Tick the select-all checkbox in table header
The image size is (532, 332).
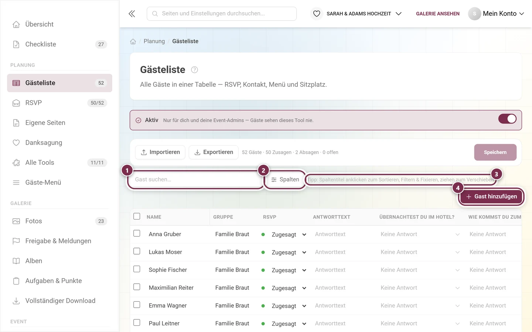coord(137,216)
